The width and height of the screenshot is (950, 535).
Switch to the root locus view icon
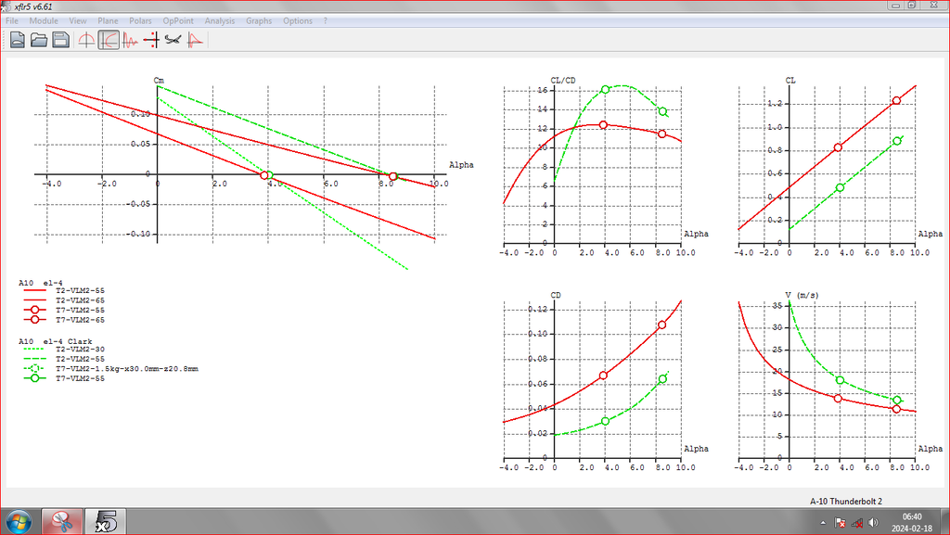click(x=152, y=40)
